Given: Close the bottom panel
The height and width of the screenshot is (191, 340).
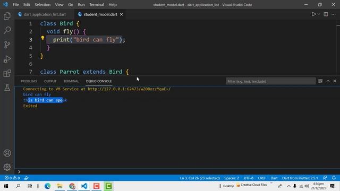Looking at the screenshot, I should [x=335, y=81].
